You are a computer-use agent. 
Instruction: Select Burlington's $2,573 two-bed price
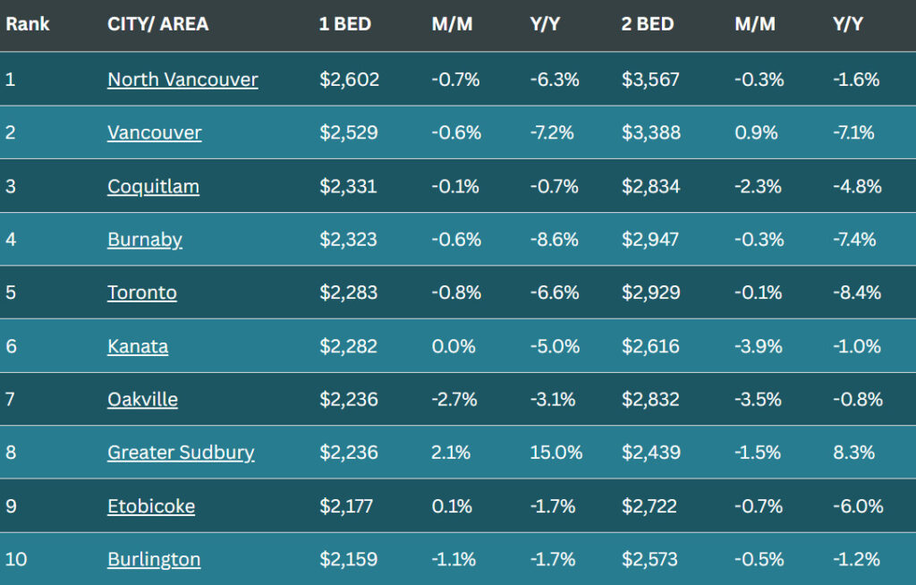pyautogui.click(x=649, y=559)
